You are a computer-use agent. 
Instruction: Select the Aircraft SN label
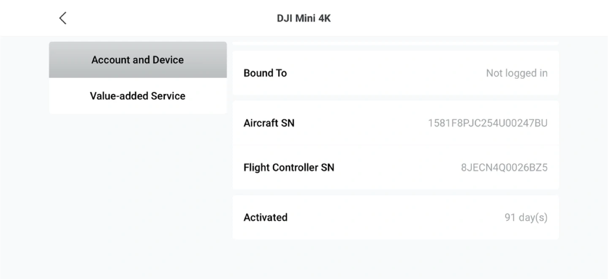pyautogui.click(x=269, y=123)
